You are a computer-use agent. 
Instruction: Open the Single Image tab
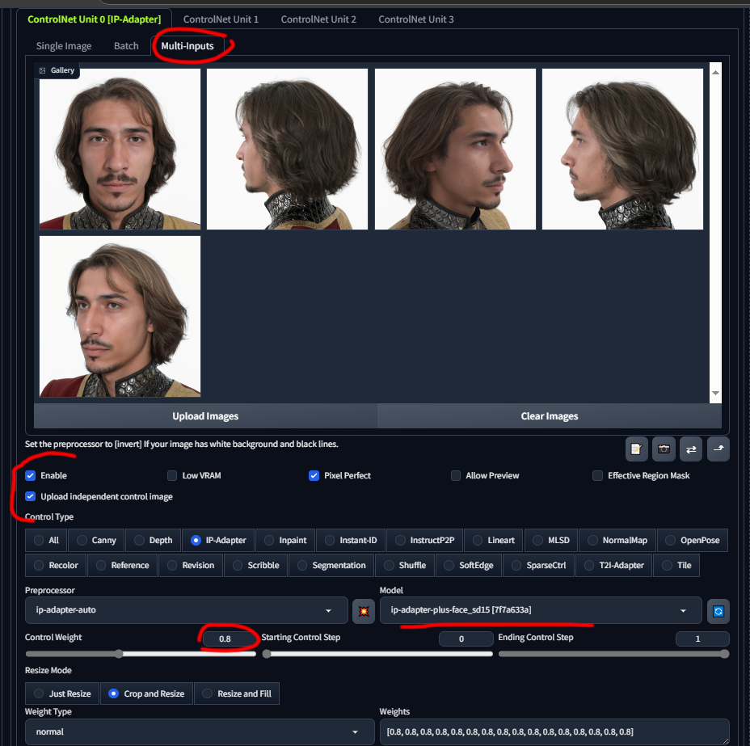point(64,46)
